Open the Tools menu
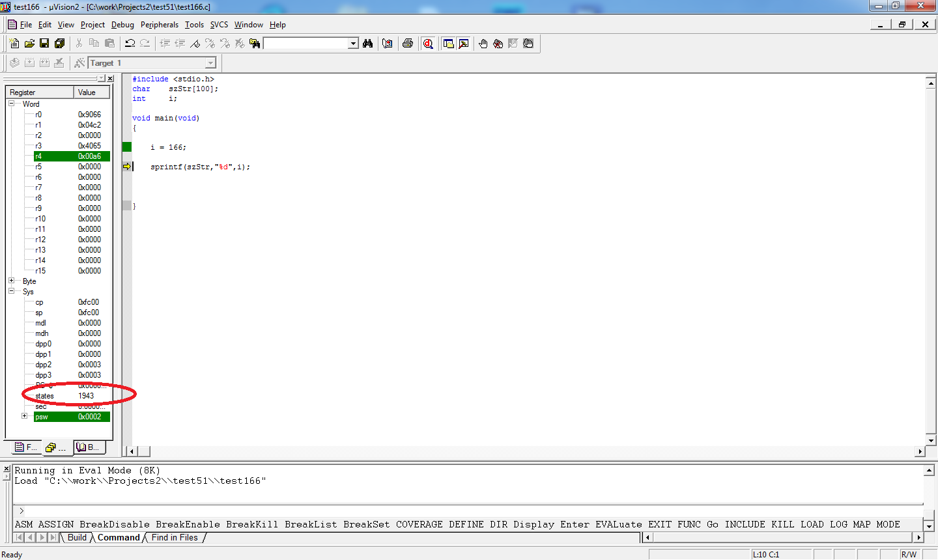938x560 pixels. [194, 25]
